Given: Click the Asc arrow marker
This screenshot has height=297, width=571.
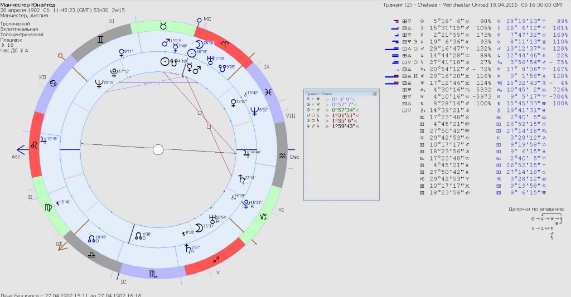Looking at the screenshot, I should click(22, 149).
